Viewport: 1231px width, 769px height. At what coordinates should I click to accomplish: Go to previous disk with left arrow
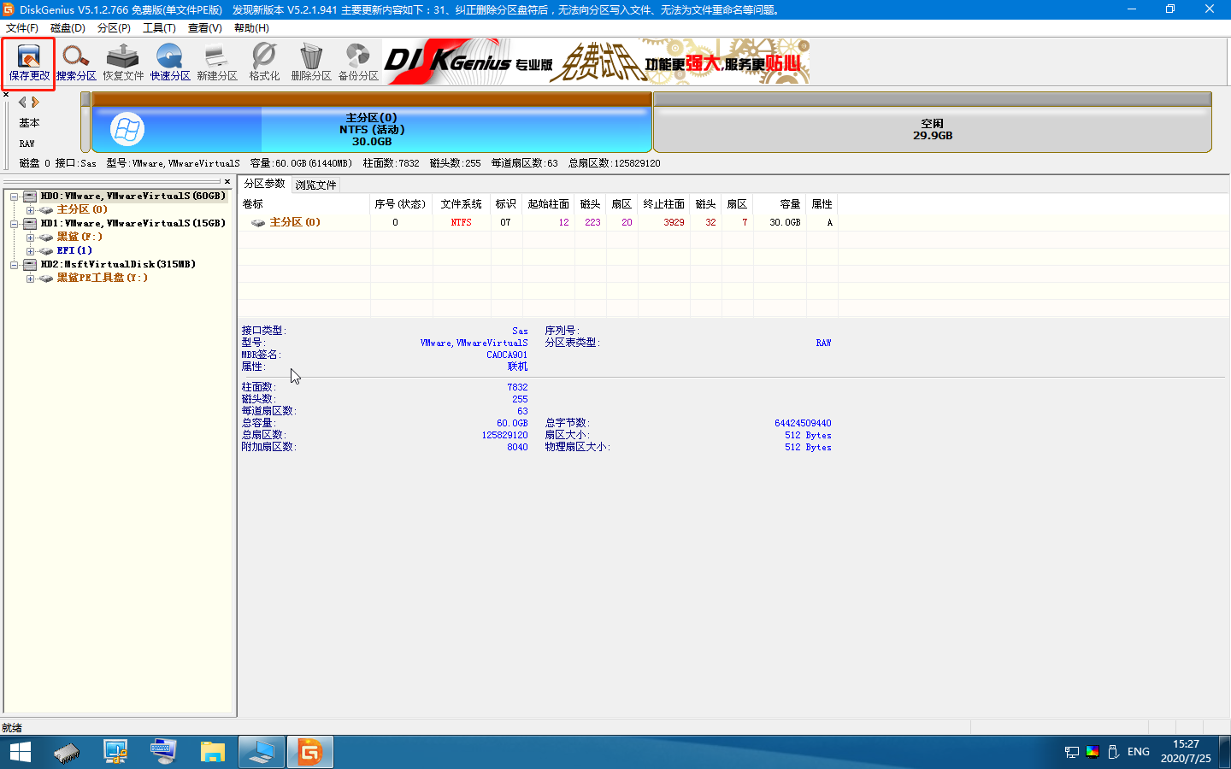pos(22,103)
